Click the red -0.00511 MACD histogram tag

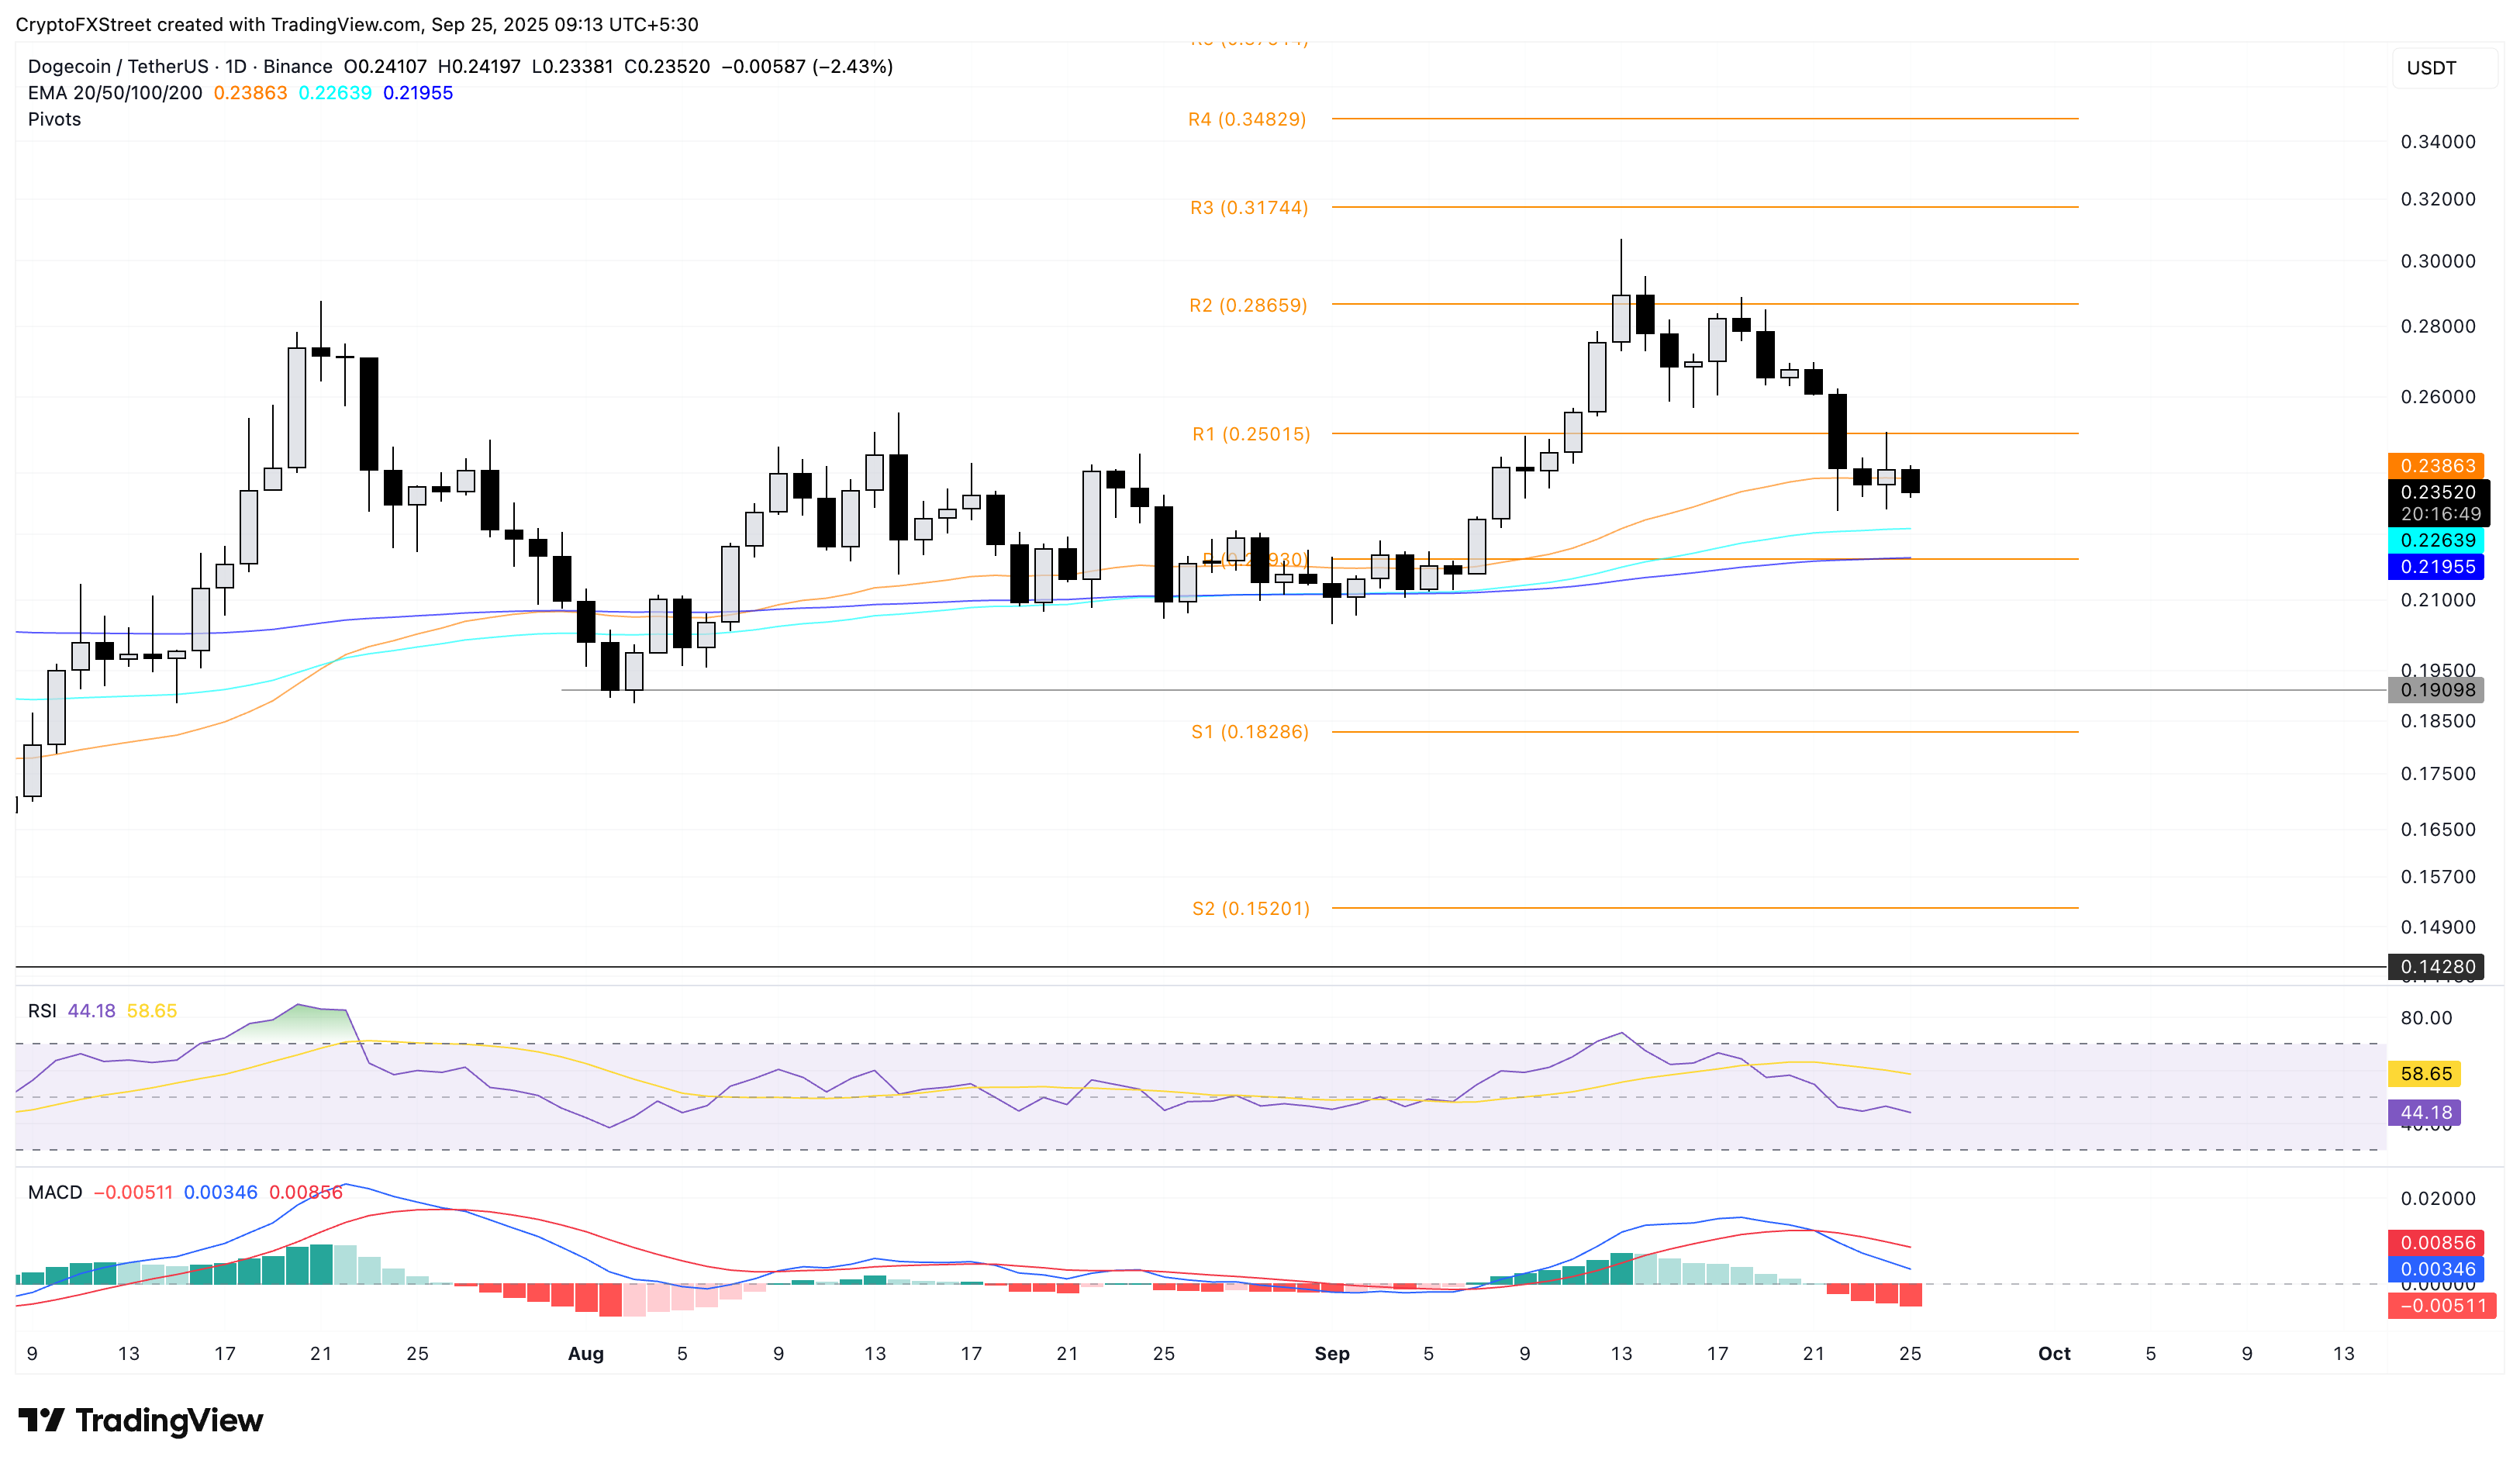click(2441, 1305)
